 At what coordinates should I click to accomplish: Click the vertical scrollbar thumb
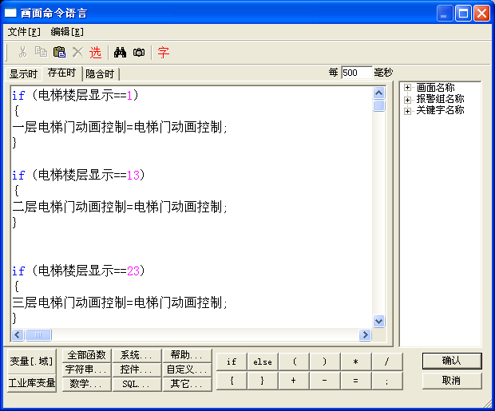(x=378, y=105)
